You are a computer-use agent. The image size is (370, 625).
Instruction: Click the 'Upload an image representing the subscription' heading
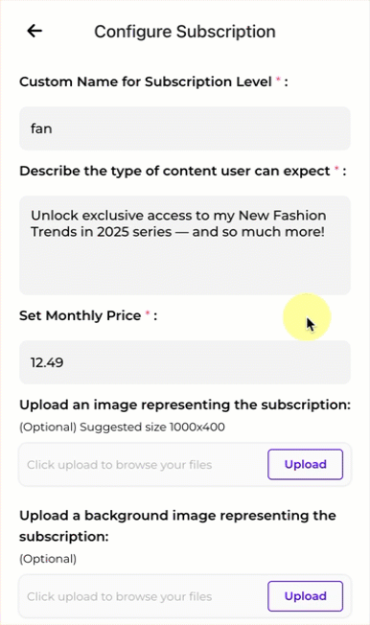(185, 405)
